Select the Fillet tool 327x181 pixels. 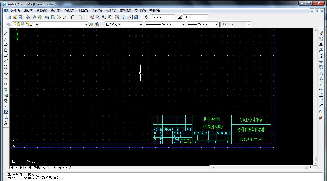tap(321, 112)
